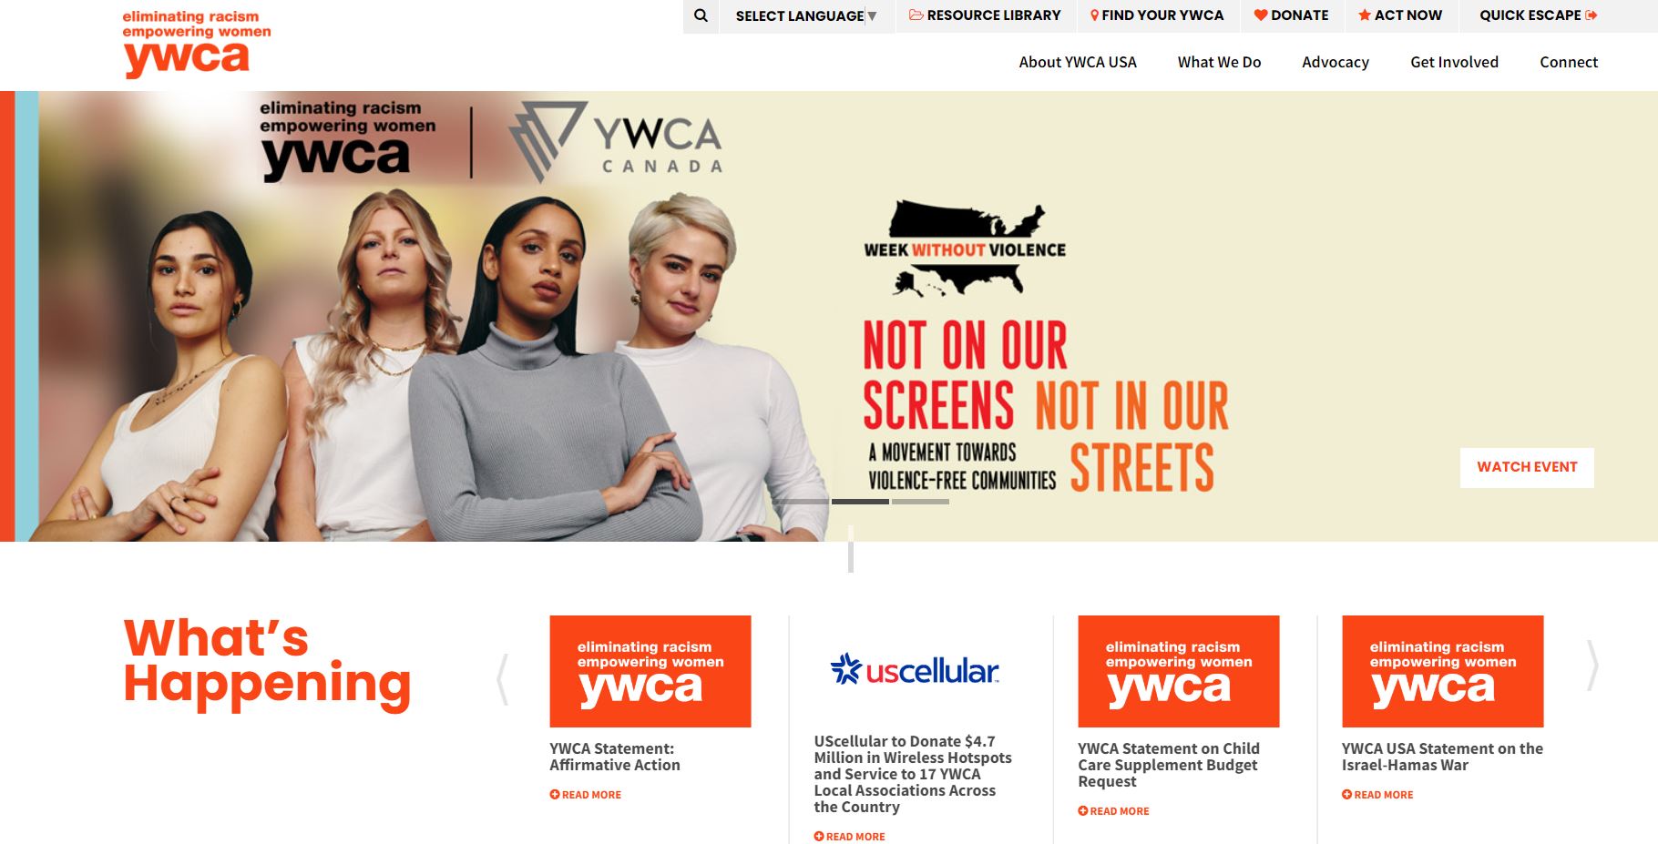This screenshot has width=1658, height=844.
Task: Open the Resource Library folder icon link
Action: click(x=916, y=15)
